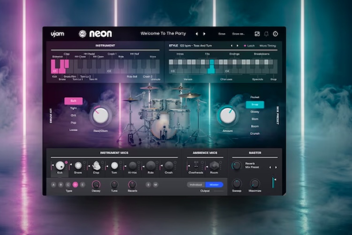Select the Crunch mix preset

coord(255,133)
